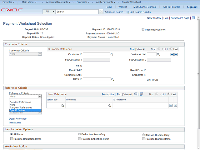
Task: Select Range of References dropdown option
Action: (x=21, y=107)
